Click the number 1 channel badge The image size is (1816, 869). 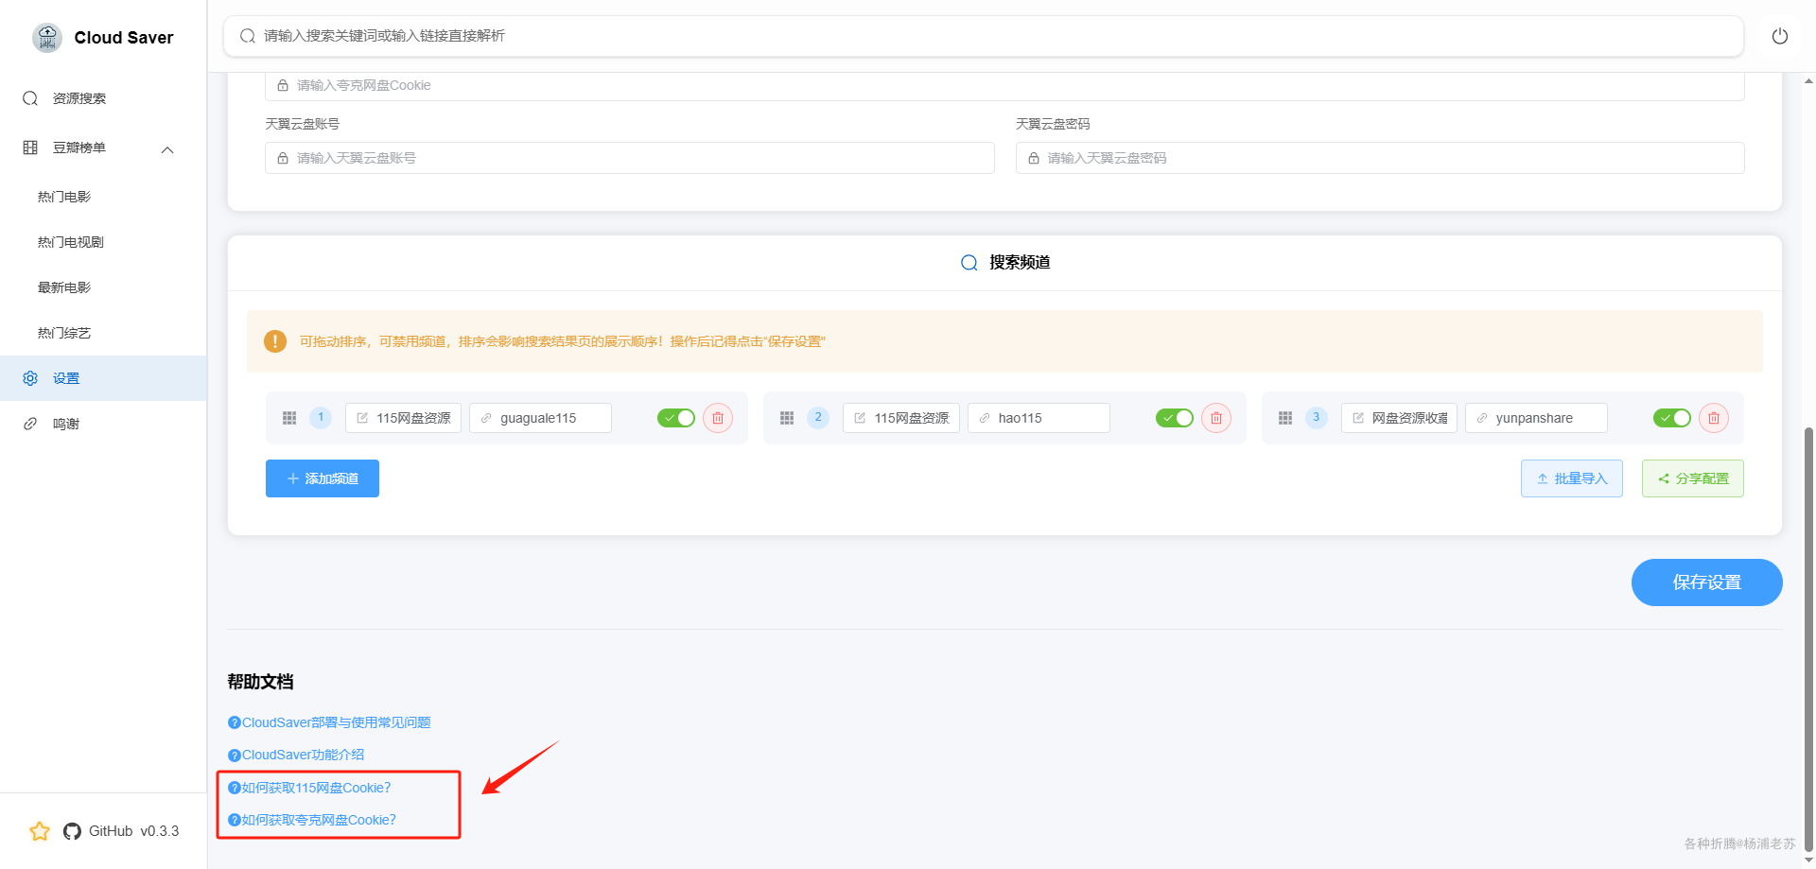pos(321,417)
